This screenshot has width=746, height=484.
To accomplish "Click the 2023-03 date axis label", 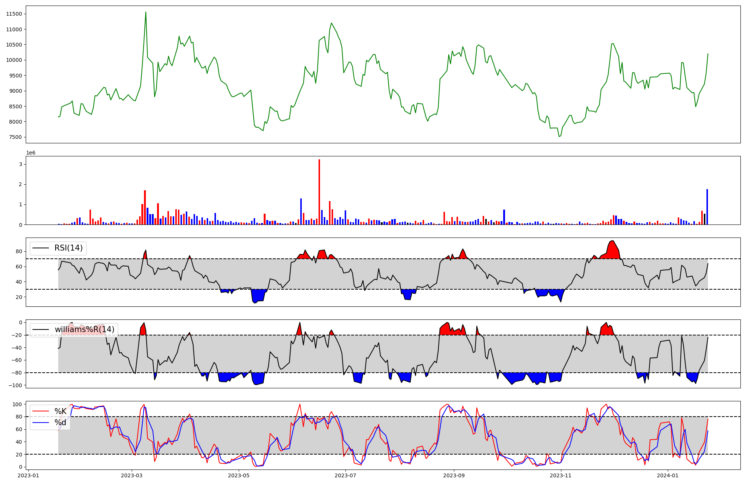I will pyautogui.click(x=132, y=475).
